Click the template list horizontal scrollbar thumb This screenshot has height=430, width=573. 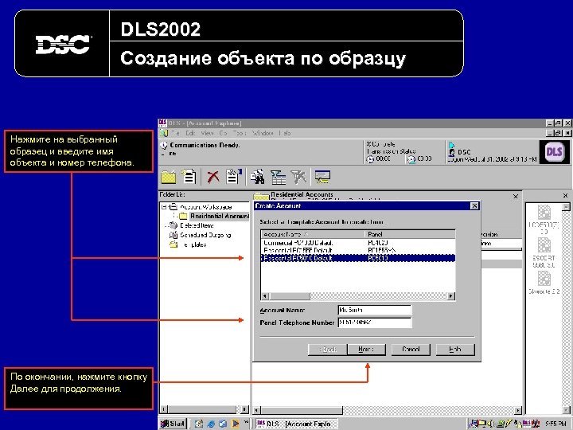[290, 296]
